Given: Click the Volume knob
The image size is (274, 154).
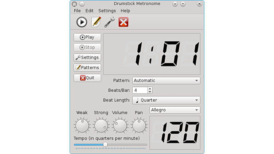Looking at the screenshot, I should click(x=120, y=126).
